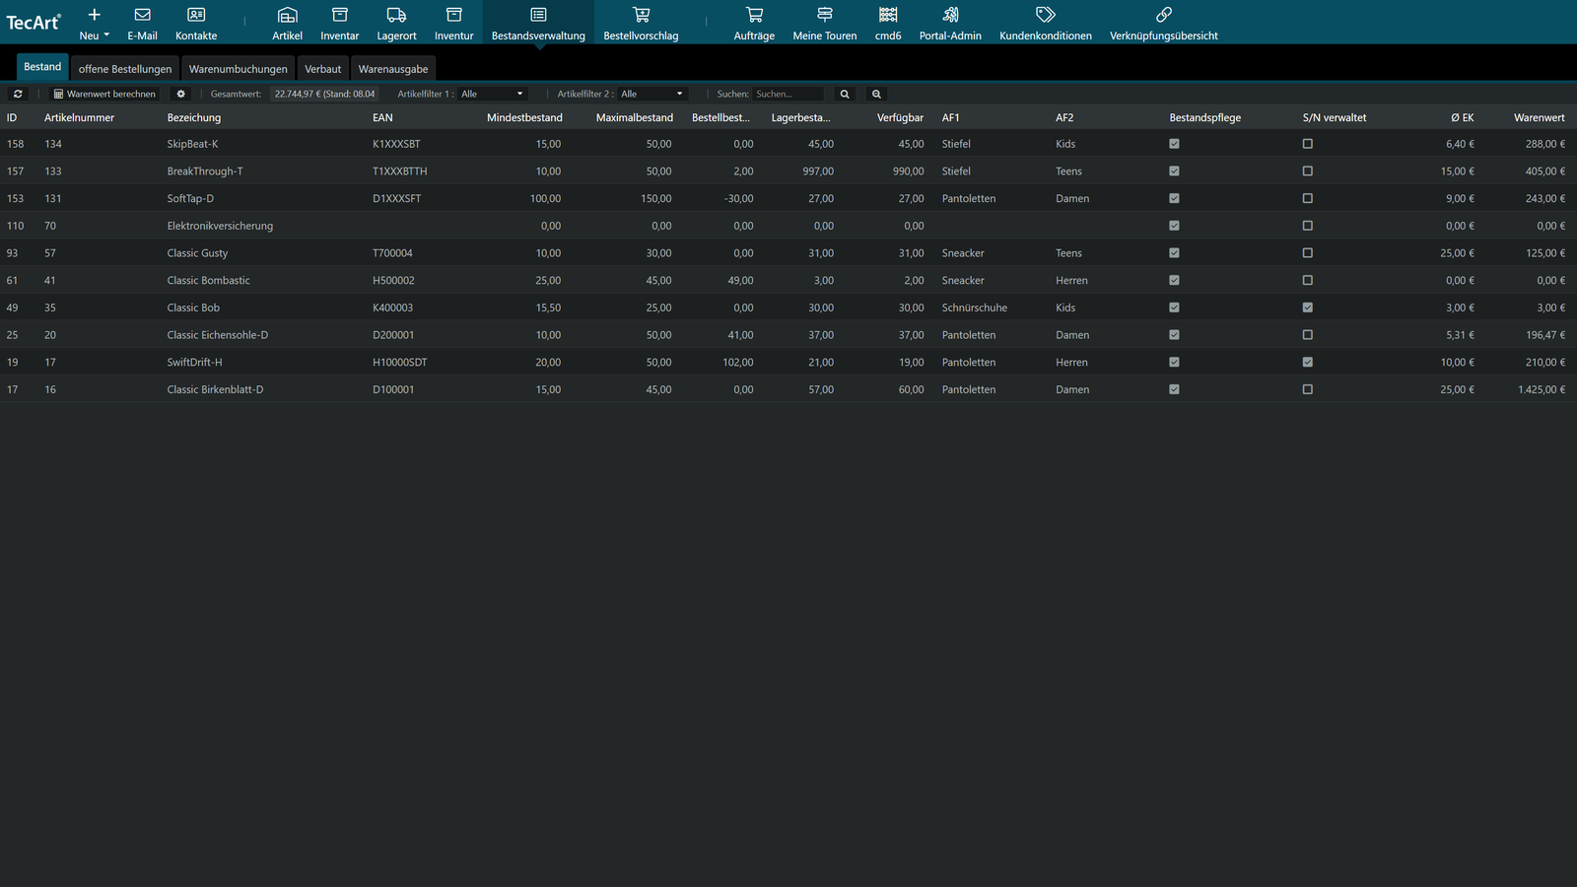This screenshot has height=887, width=1577.
Task: Open the Kontakte module
Action: pyautogui.click(x=196, y=23)
